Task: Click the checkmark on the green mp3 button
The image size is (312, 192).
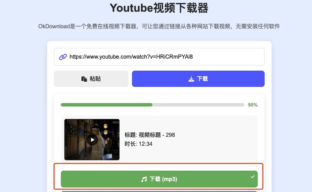Action: [253, 177]
